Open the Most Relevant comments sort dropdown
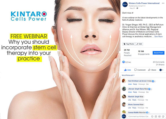Screen dimensions: 166x119 (128, 75)
